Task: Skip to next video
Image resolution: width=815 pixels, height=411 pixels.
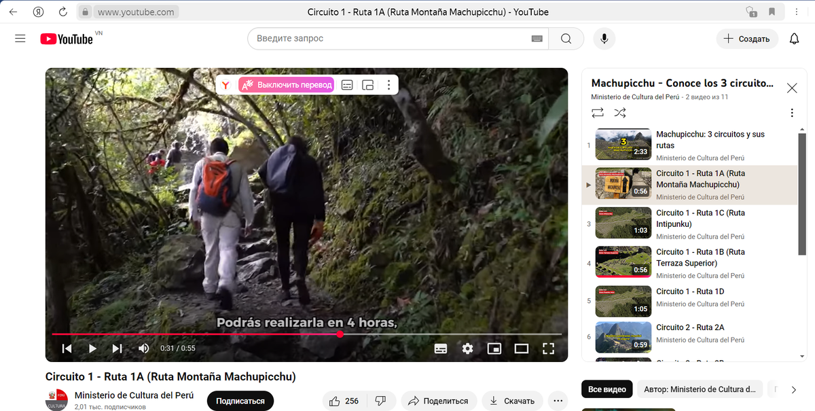Action: point(117,349)
